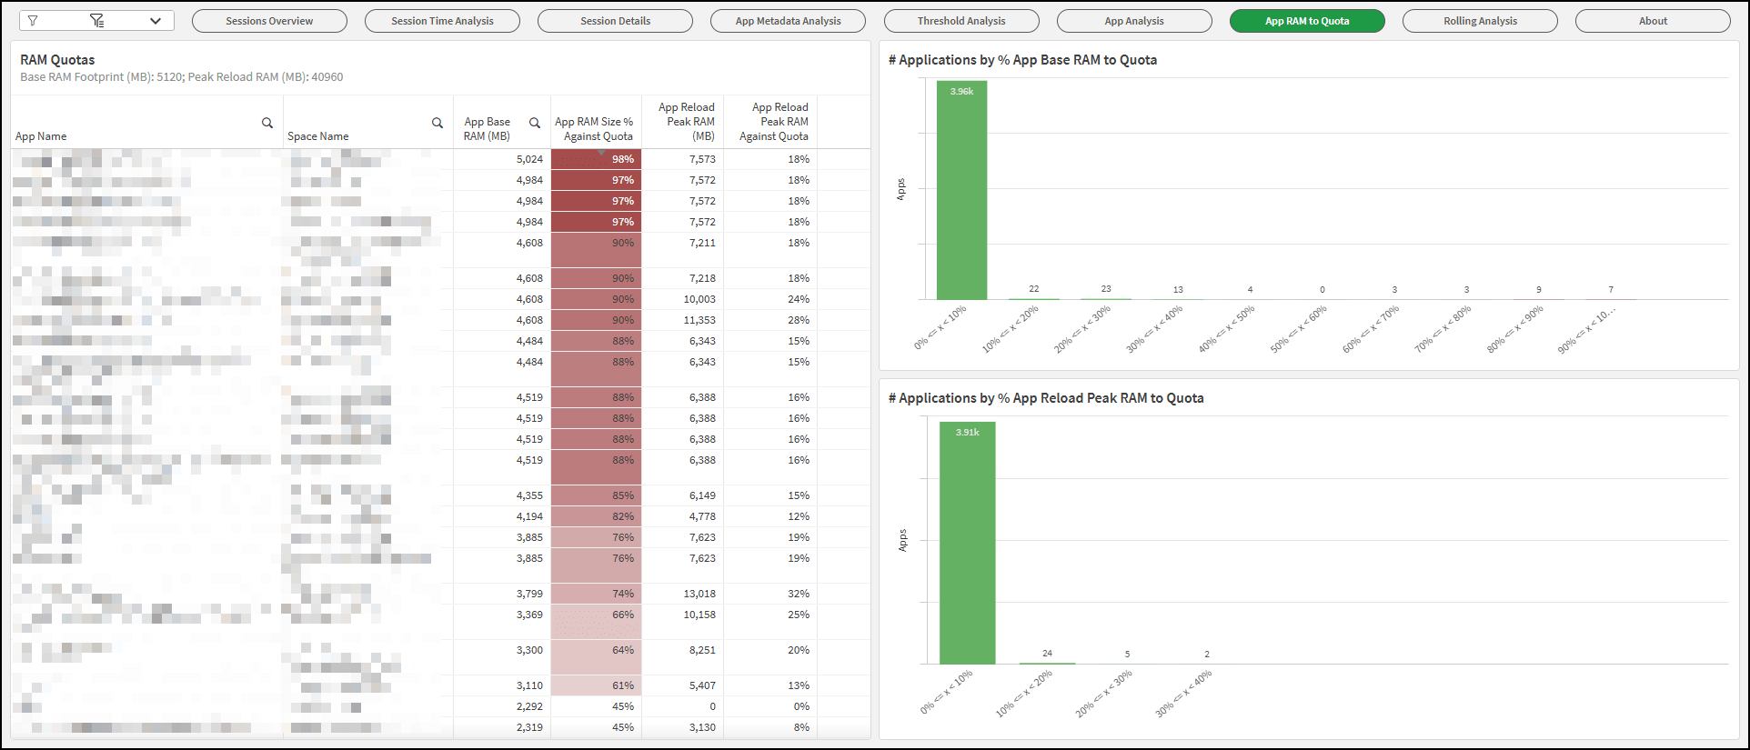The height and width of the screenshot is (750, 1750).
Task: Click the filter list icon
Action: point(96,21)
